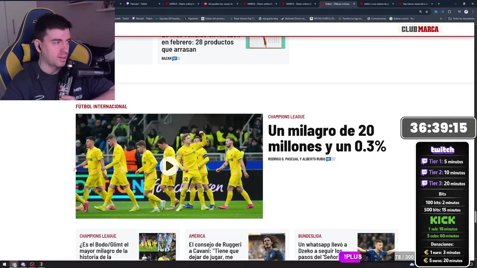
Task: Expand the bookmarks overflow chevron
Action: pyautogui.click(x=441, y=18)
